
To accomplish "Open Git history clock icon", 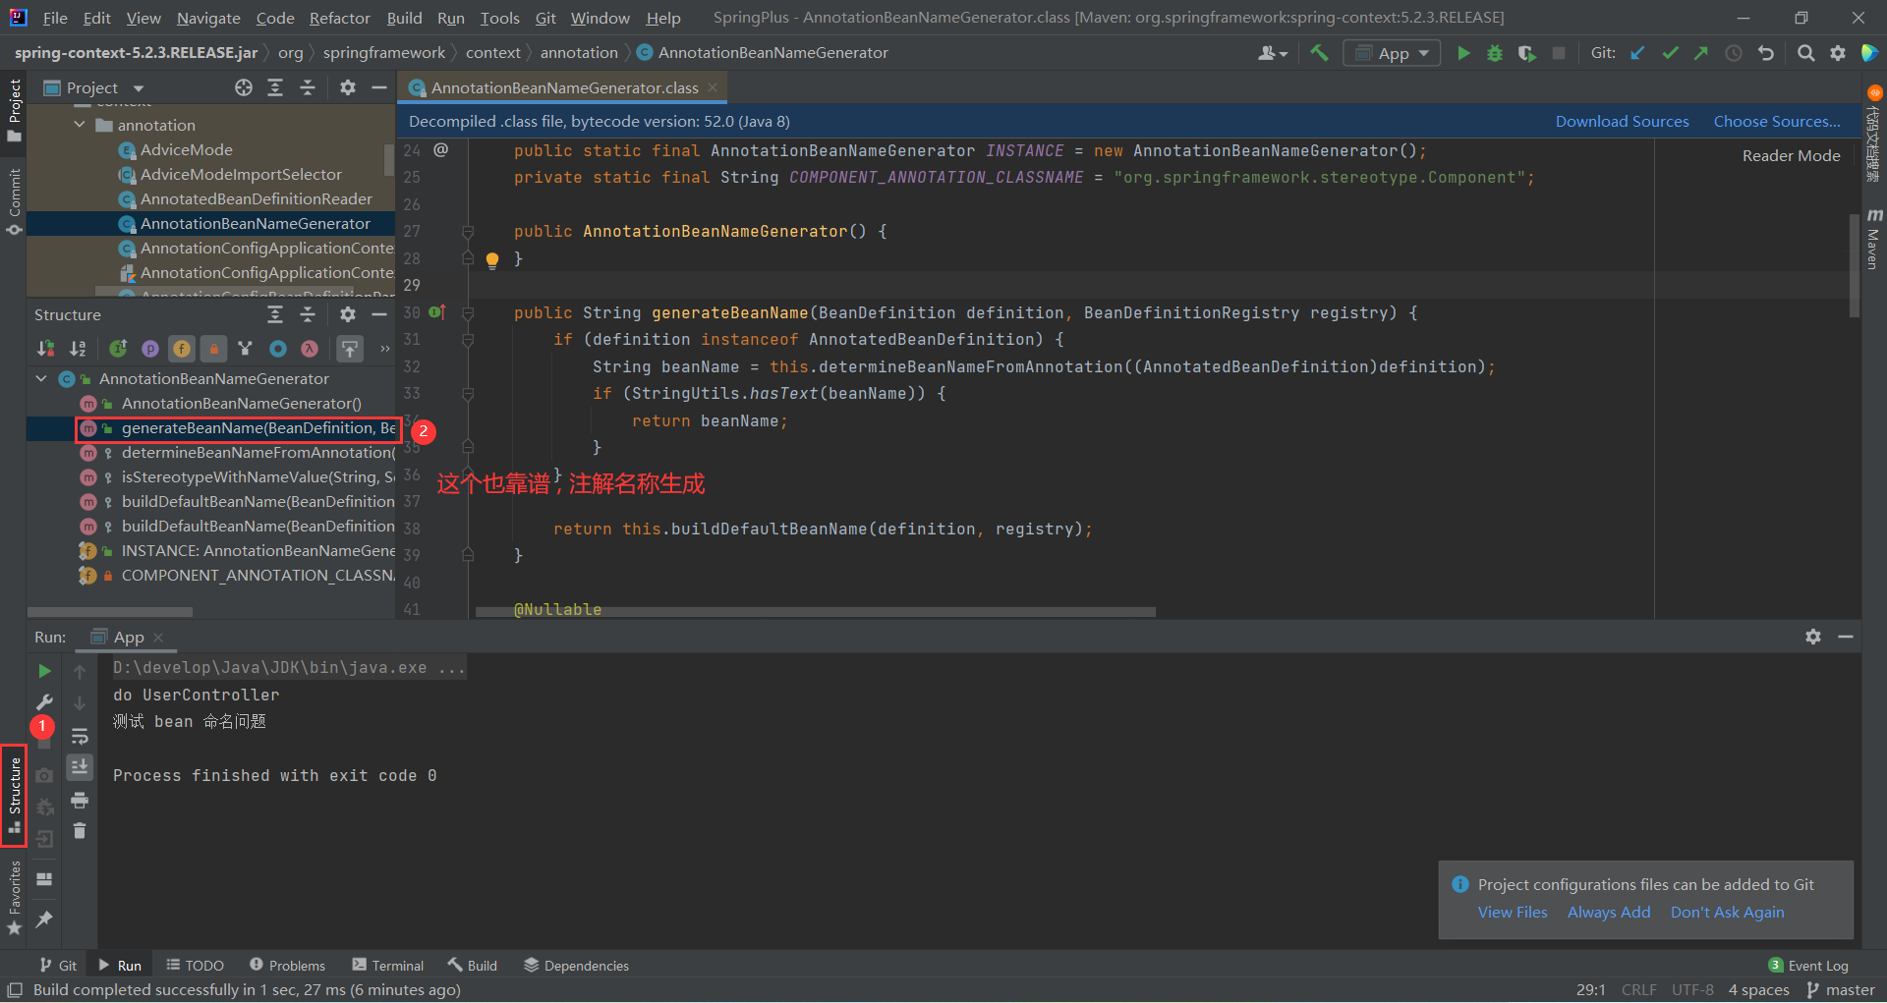I will click(1734, 53).
